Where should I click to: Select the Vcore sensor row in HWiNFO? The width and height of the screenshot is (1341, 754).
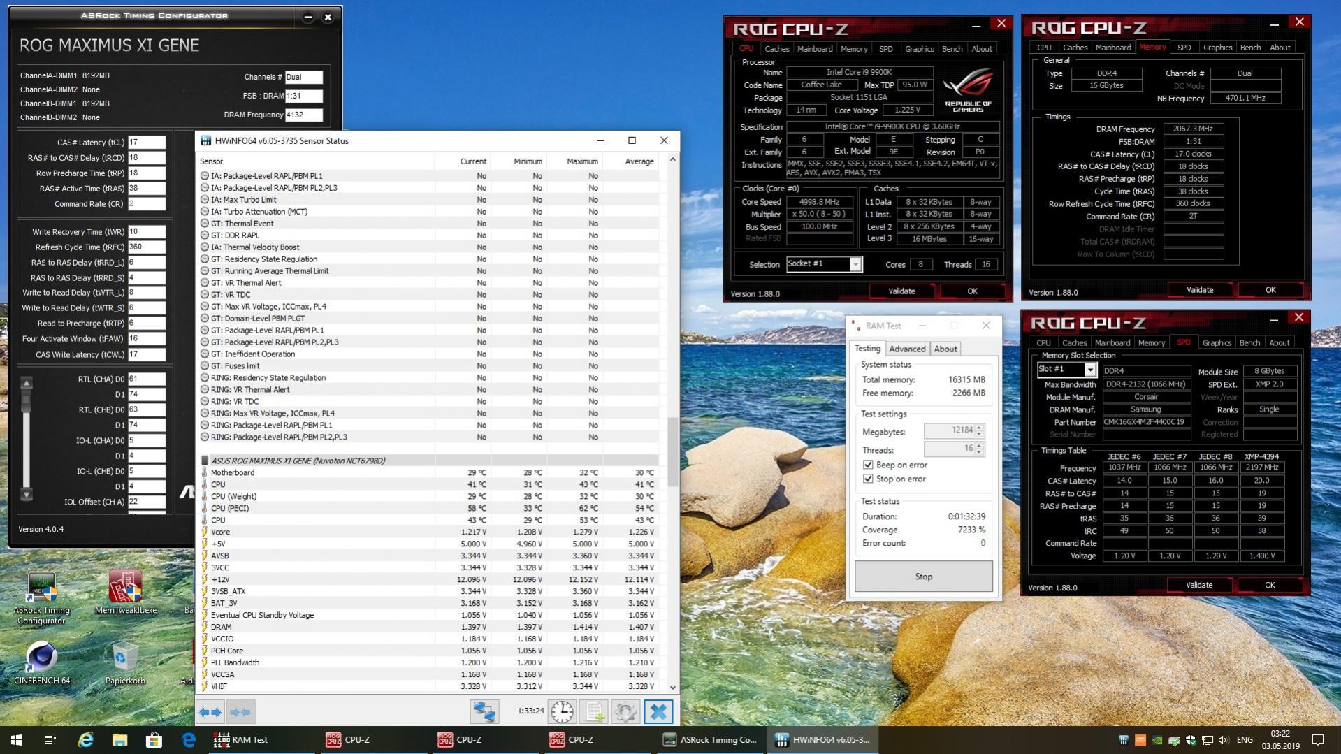tap(428, 532)
